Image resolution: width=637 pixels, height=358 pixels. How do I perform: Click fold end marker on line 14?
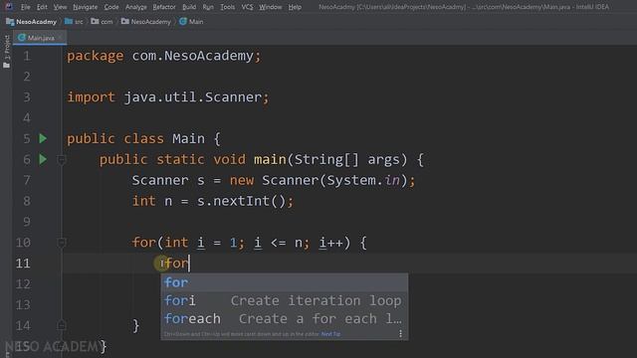point(62,325)
